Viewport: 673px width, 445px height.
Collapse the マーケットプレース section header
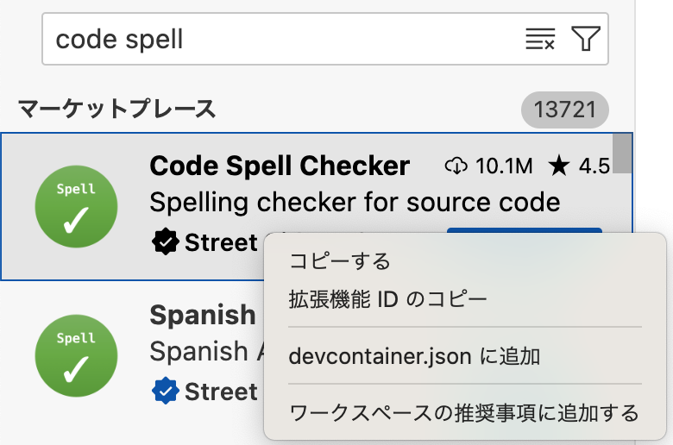click(116, 109)
